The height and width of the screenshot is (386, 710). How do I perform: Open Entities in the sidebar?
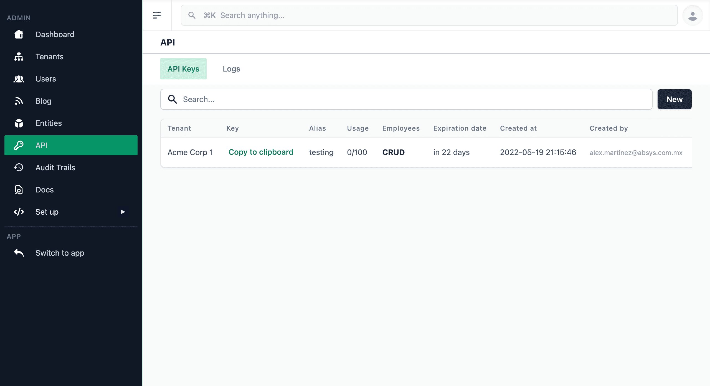point(71,123)
